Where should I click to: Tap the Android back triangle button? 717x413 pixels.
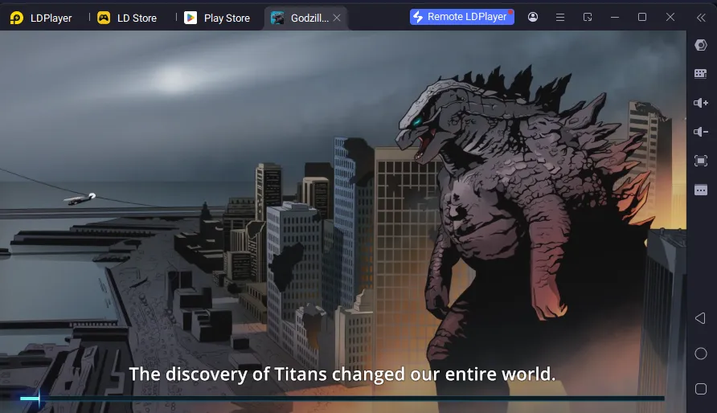(700, 319)
